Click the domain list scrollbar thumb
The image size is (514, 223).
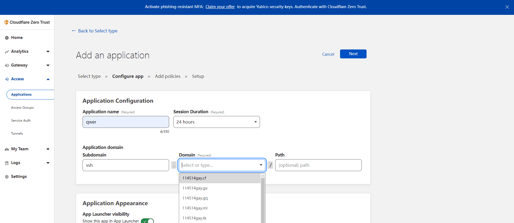(x=263, y=200)
